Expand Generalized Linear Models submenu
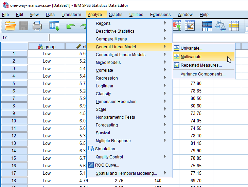The height and width of the screenshot is (187, 248). (x=129, y=55)
